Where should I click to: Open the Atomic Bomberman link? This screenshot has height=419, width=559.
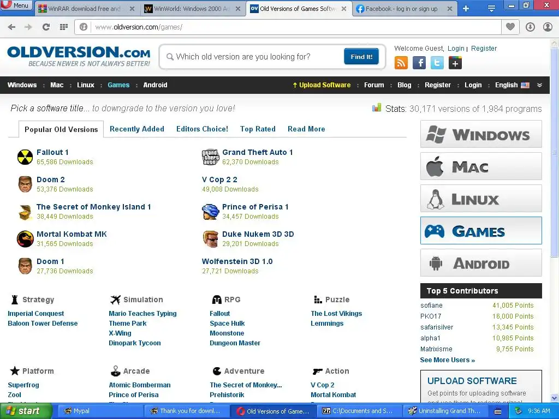tap(139, 385)
